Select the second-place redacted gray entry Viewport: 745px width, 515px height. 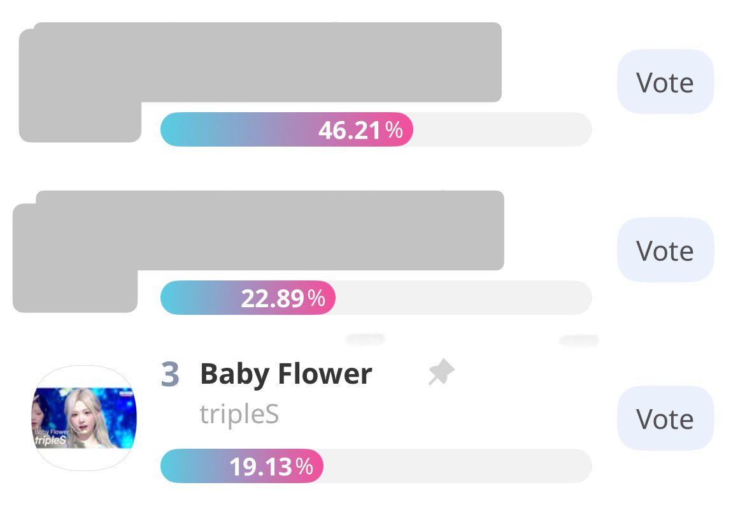pyautogui.click(x=259, y=251)
